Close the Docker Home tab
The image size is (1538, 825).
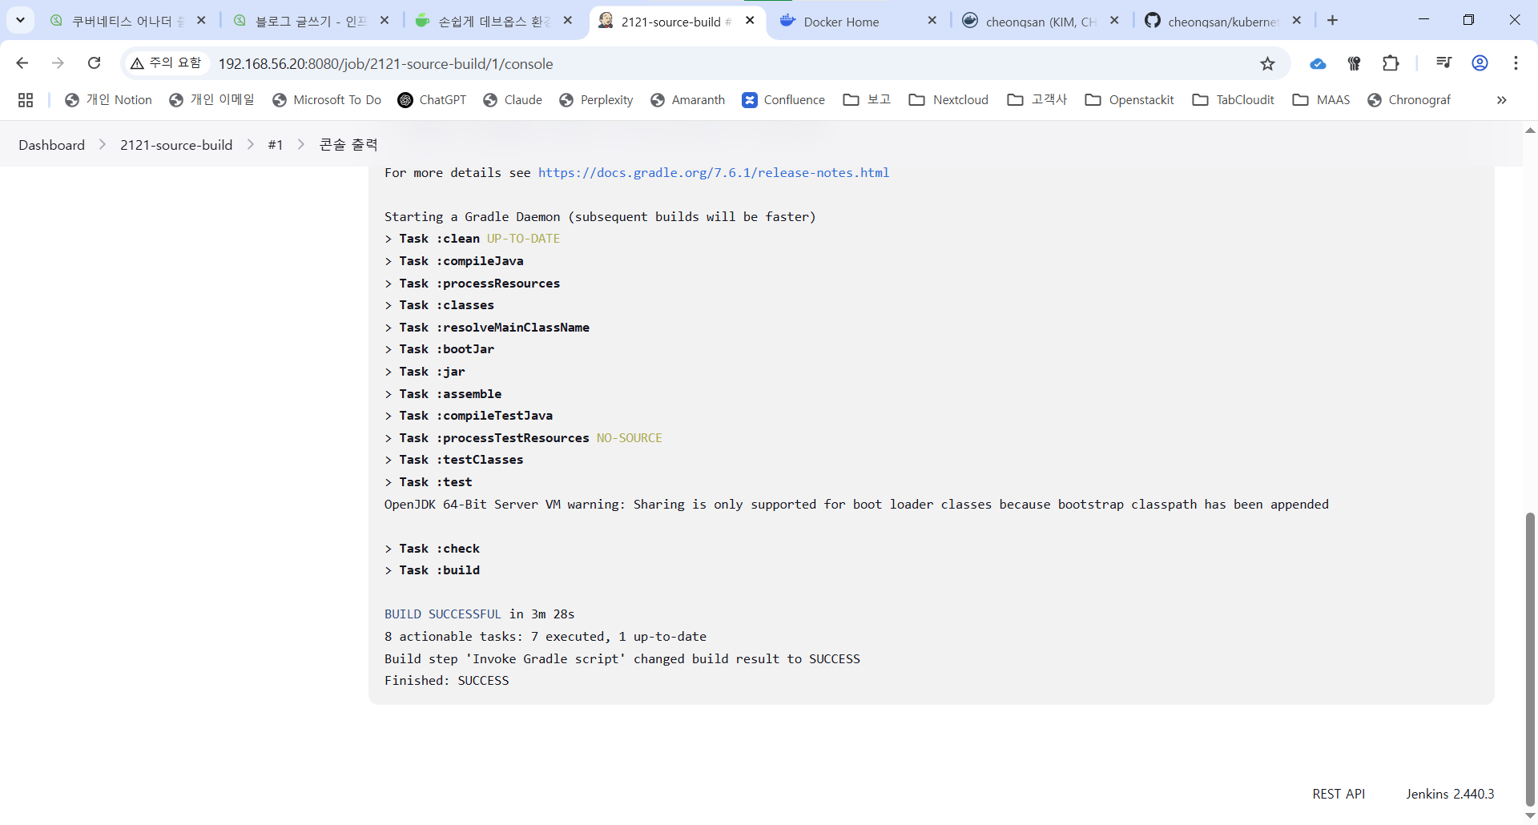[932, 21]
